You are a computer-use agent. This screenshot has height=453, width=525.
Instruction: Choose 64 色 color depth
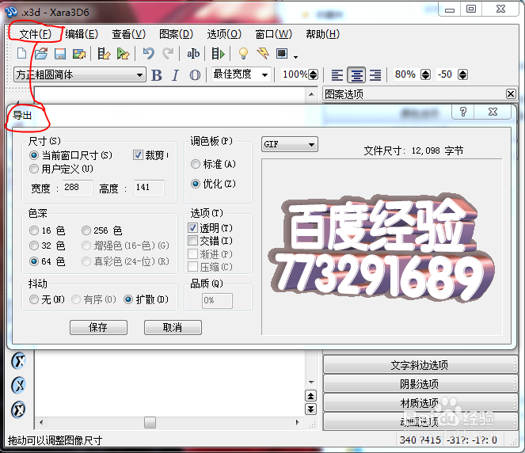tap(48, 261)
